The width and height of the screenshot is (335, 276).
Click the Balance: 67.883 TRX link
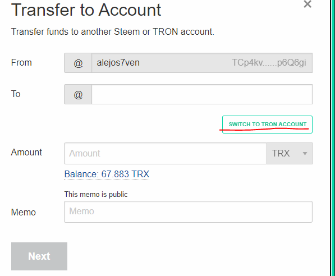point(107,174)
